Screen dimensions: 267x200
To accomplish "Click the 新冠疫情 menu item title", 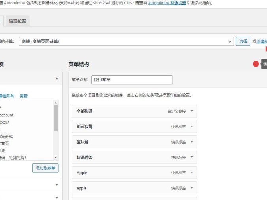I will click(85, 127).
